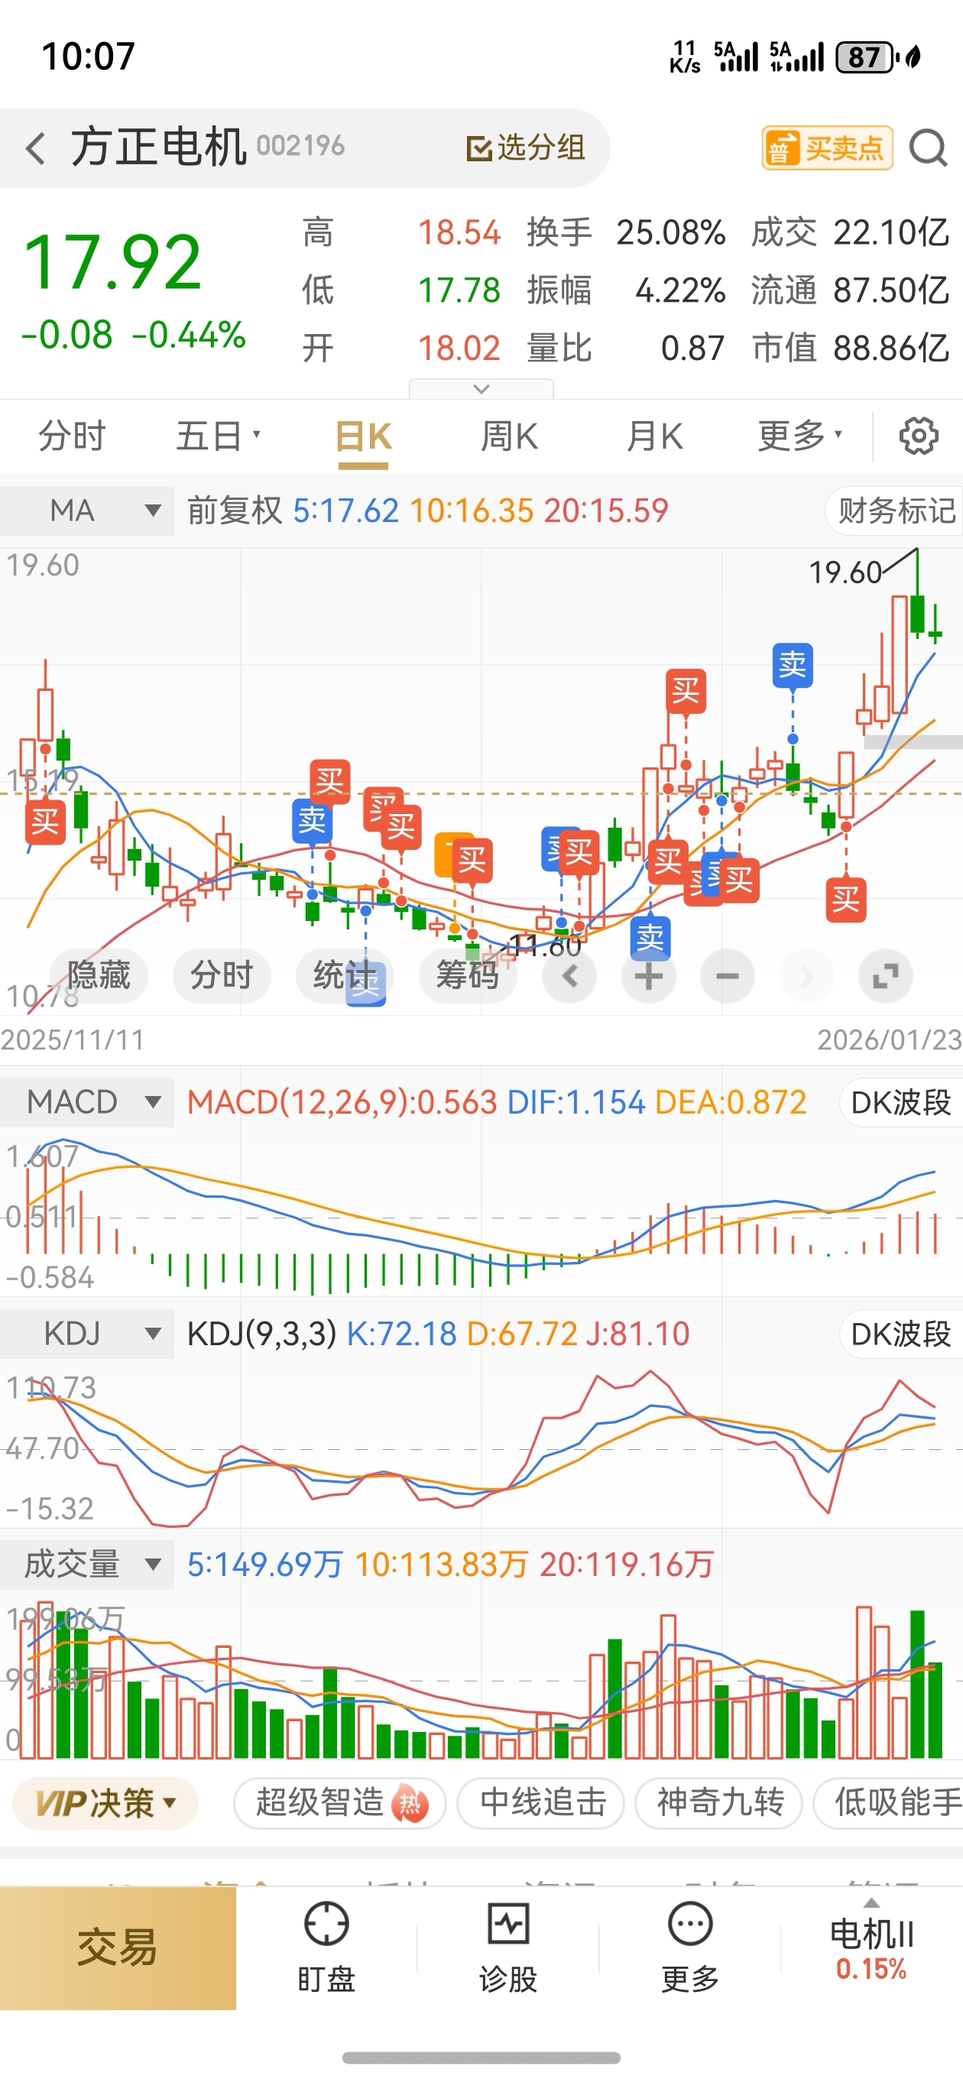Toggle DK波段 on the KDJ panel
963x2079 pixels.
(901, 1334)
